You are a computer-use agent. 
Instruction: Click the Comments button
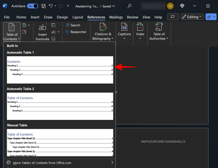(173, 17)
